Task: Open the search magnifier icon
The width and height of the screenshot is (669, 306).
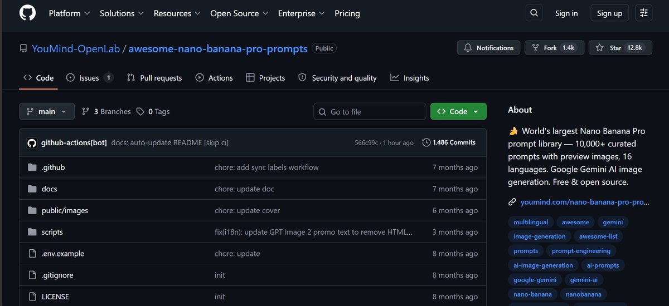Action: (x=534, y=13)
